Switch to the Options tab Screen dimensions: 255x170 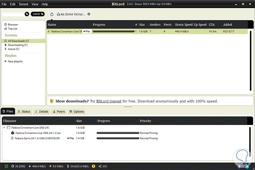click(77, 111)
